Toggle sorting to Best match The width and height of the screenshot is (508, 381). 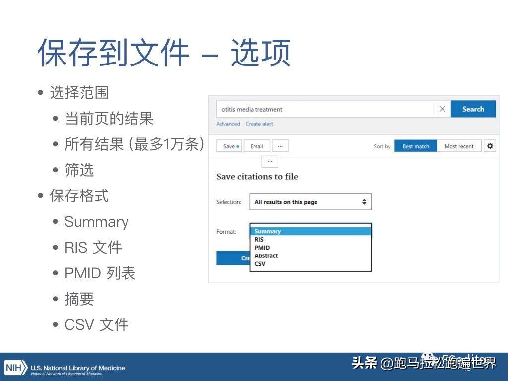click(x=415, y=146)
